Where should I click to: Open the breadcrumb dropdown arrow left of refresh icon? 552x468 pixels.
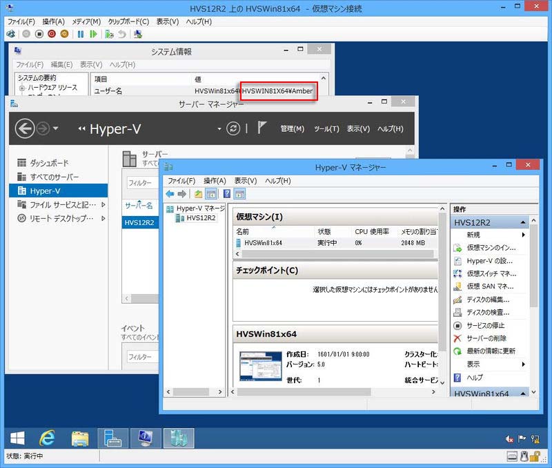(219, 129)
